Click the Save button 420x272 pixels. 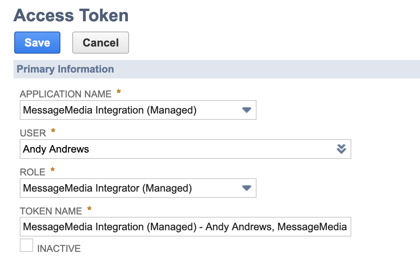pos(37,43)
